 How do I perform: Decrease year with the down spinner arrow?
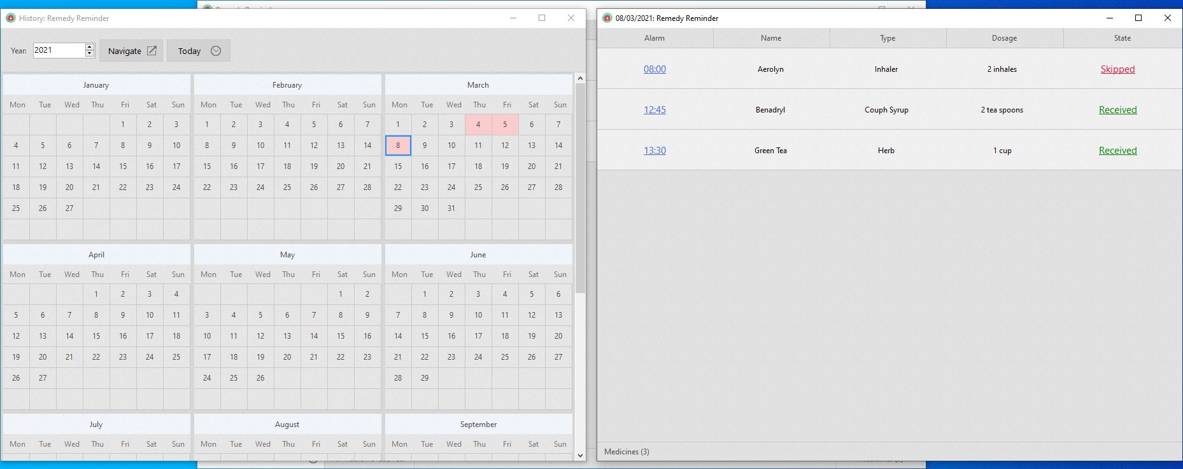click(x=90, y=54)
